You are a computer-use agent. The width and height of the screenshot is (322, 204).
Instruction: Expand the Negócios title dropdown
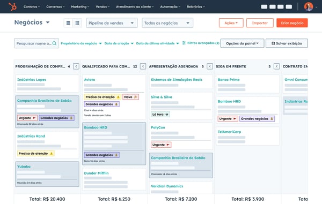[x=32, y=22]
